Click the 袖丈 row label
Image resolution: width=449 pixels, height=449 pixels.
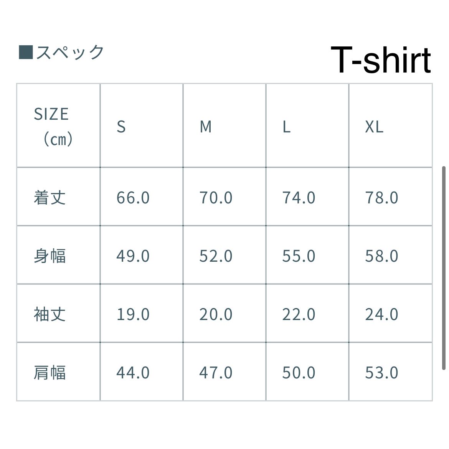(x=50, y=314)
